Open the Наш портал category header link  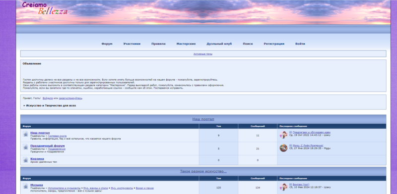pyautogui.click(x=203, y=119)
